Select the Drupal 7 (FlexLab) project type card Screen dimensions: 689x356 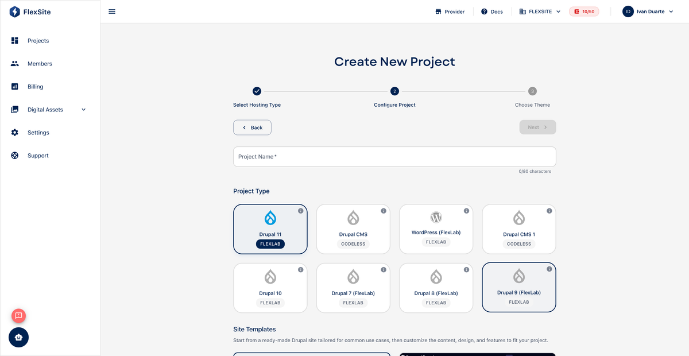[353, 288]
